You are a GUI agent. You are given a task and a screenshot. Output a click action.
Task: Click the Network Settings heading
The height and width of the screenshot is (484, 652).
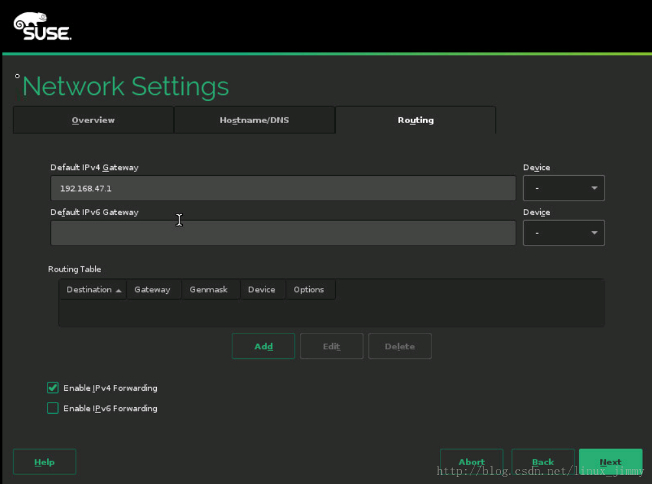tap(126, 87)
